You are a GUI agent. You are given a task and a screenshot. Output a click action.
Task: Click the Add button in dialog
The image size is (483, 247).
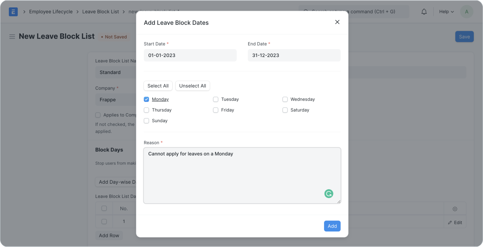coord(332,226)
